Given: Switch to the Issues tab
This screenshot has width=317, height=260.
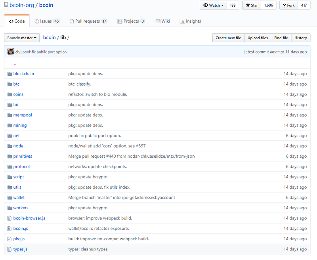Looking at the screenshot, I should (x=47, y=21).
